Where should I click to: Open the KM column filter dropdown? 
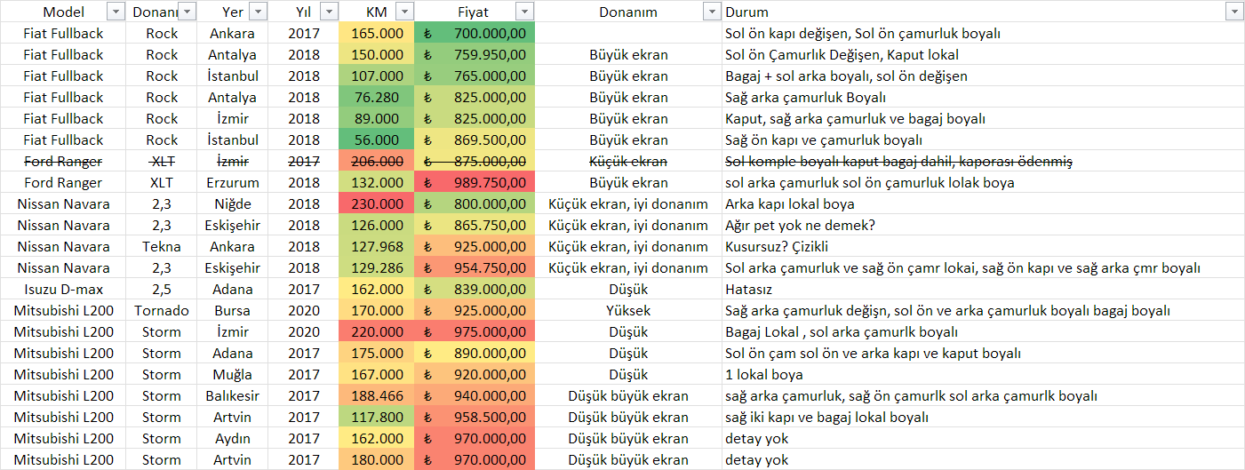404,12
